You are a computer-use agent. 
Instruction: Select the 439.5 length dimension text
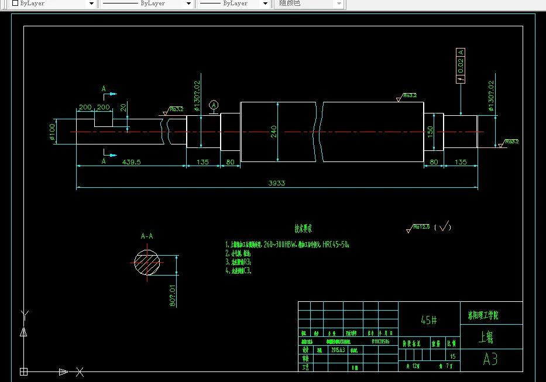point(131,162)
